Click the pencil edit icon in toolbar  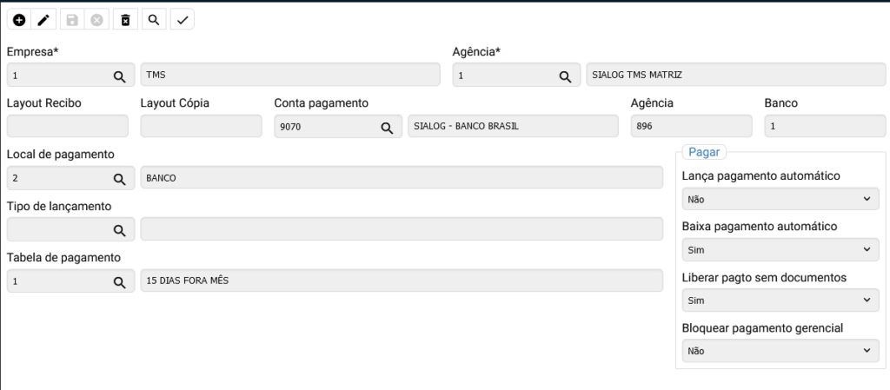(43, 20)
